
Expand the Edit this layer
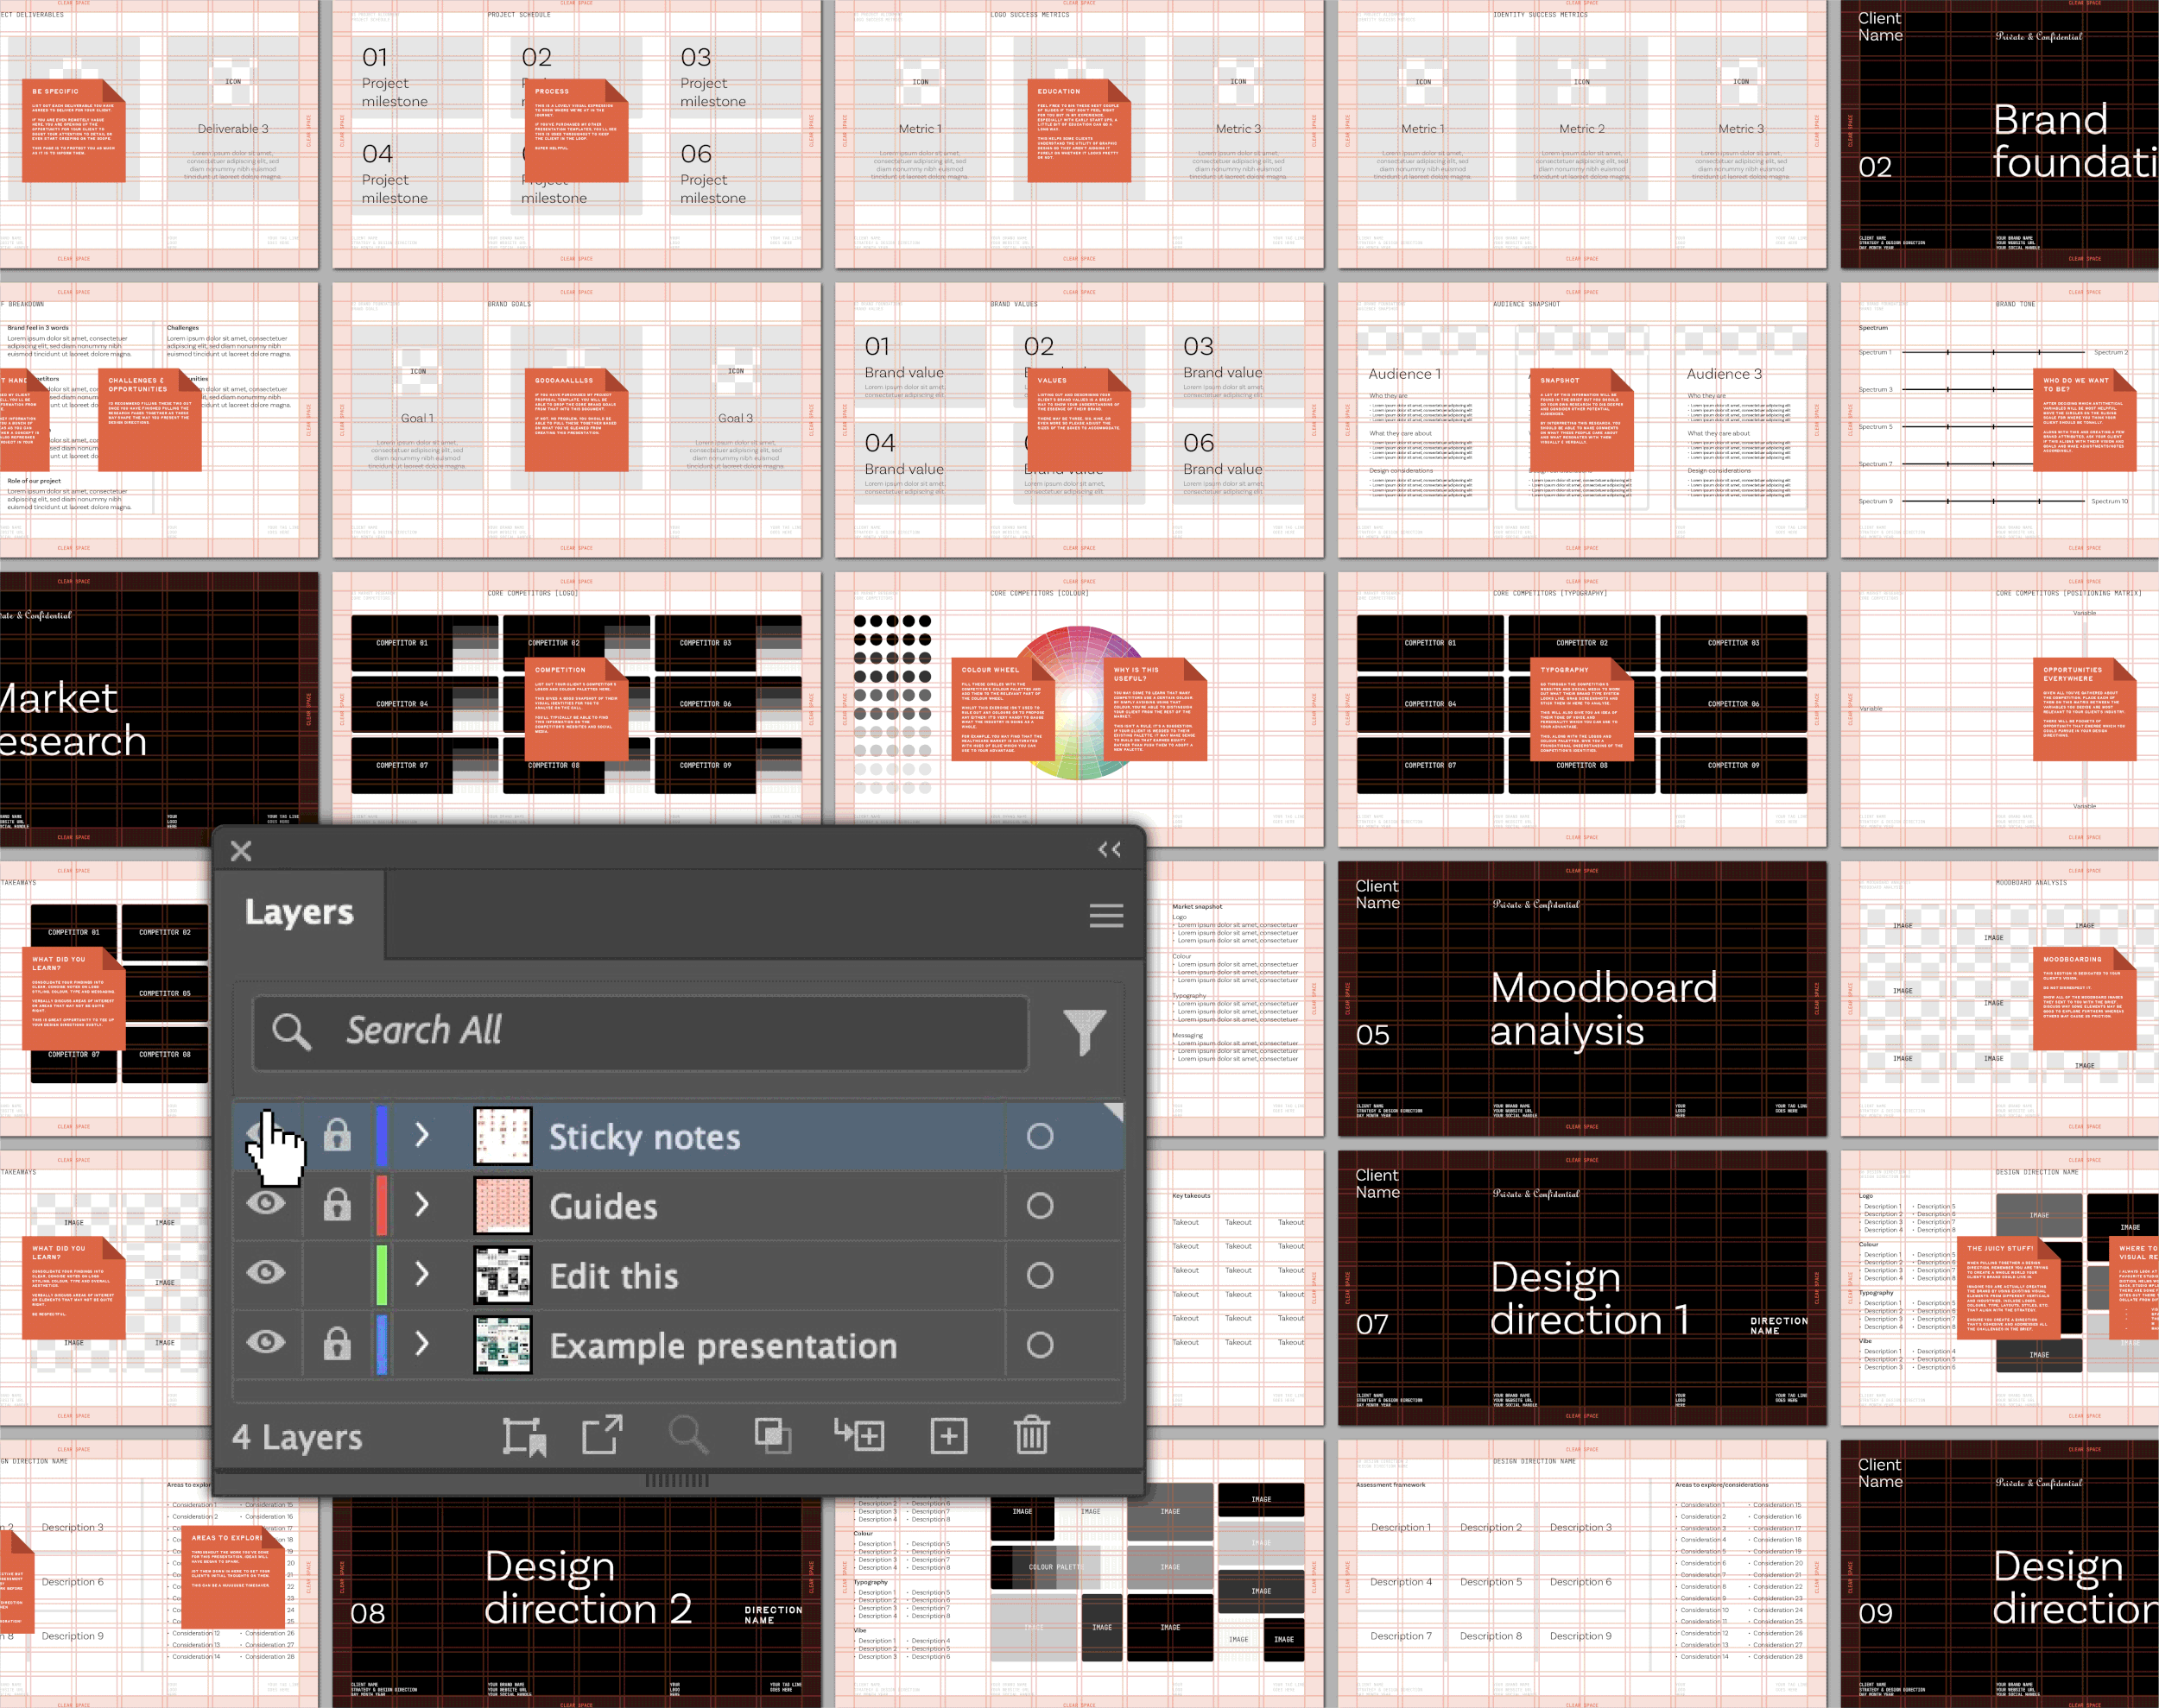(422, 1274)
